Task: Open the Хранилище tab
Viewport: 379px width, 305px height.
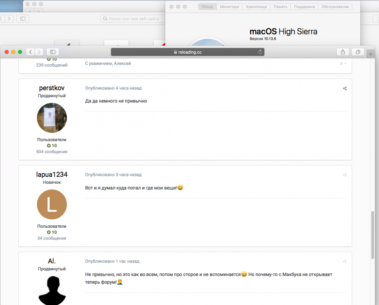Action: click(x=256, y=7)
